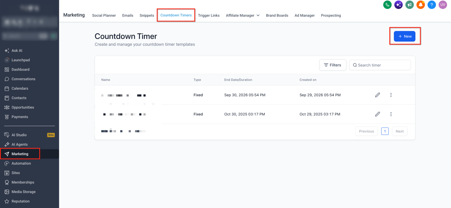Image resolution: width=451 pixels, height=208 pixels.
Task: Click 'Sep 30, 2026 05:54 PM' end date
Action: [245, 95]
